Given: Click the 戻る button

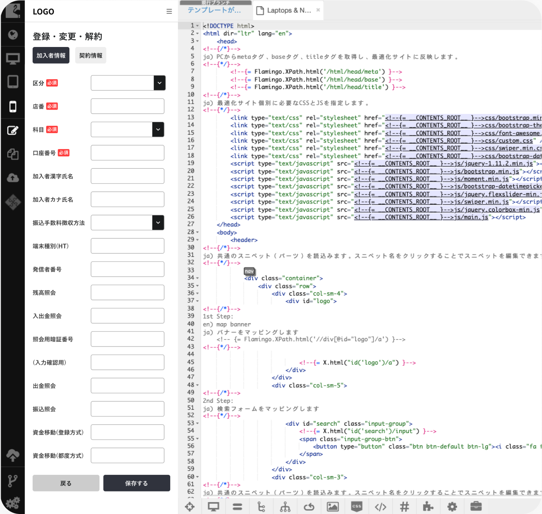Looking at the screenshot, I should 66,483.
